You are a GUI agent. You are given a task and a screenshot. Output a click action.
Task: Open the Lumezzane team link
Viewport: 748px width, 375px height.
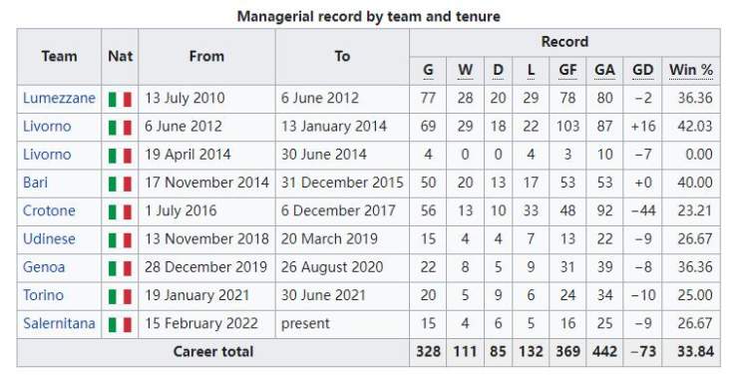coord(59,98)
